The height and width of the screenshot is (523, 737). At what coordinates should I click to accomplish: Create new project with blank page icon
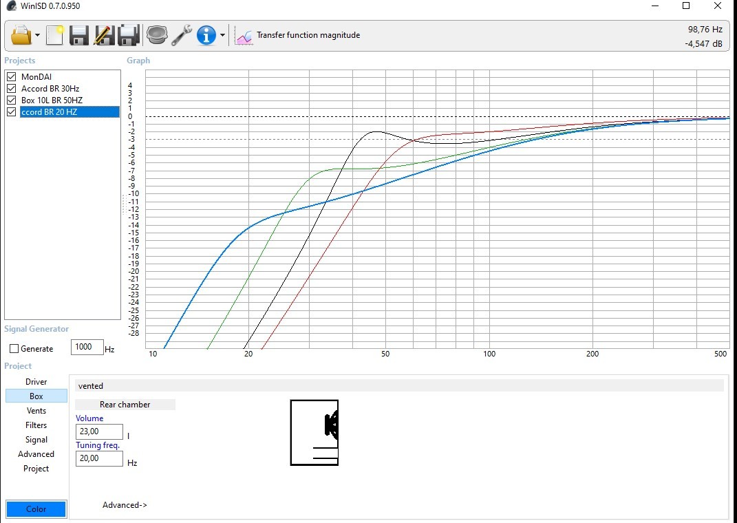click(54, 35)
